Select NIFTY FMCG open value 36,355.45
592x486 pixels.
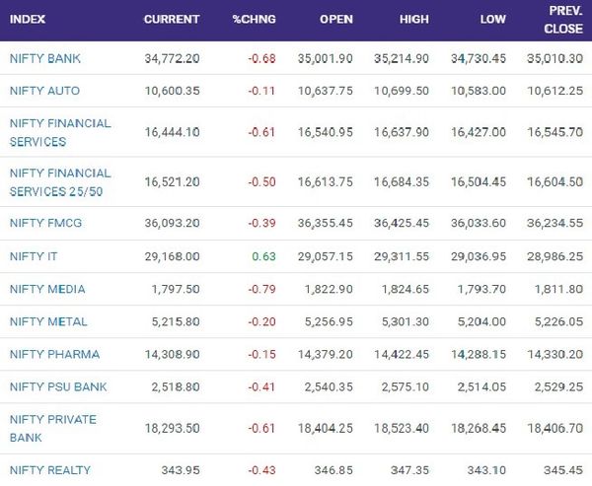pyautogui.click(x=325, y=223)
